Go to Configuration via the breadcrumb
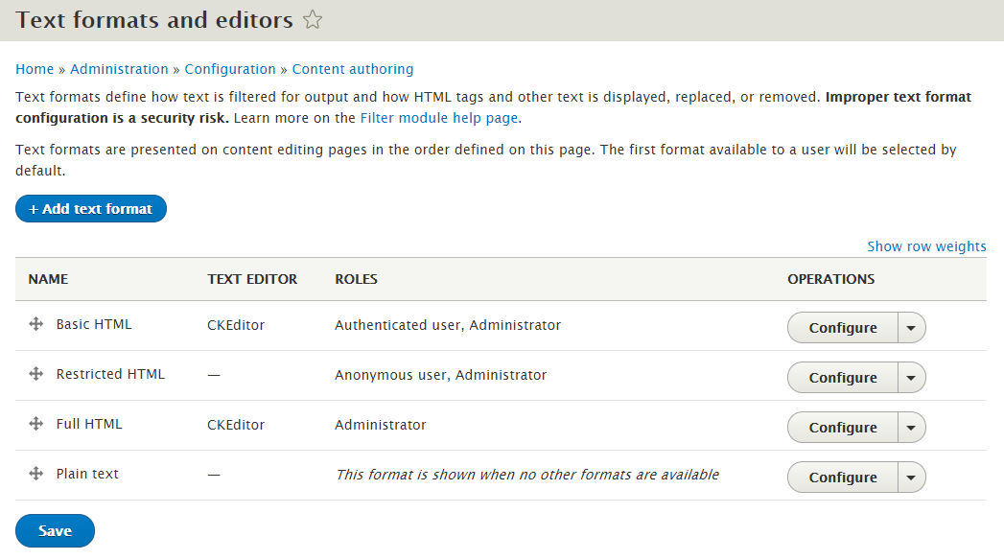This screenshot has height=560, width=1004. [230, 68]
